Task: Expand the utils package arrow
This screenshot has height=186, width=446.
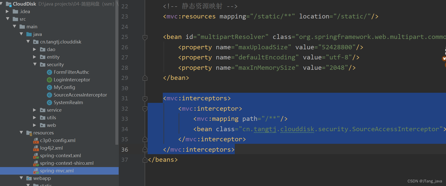Action: click(x=35, y=118)
